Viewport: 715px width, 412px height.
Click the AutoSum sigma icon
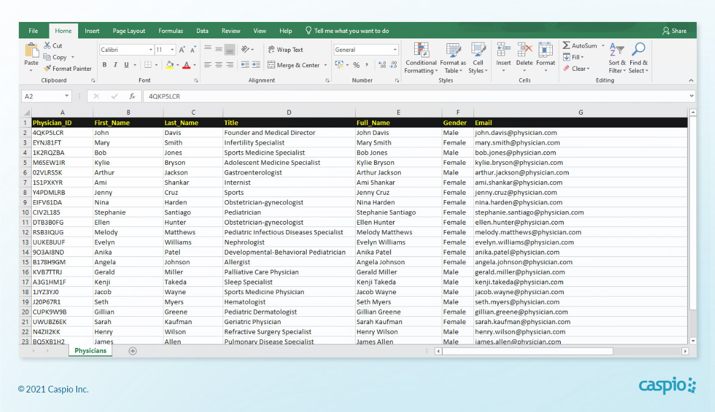566,46
